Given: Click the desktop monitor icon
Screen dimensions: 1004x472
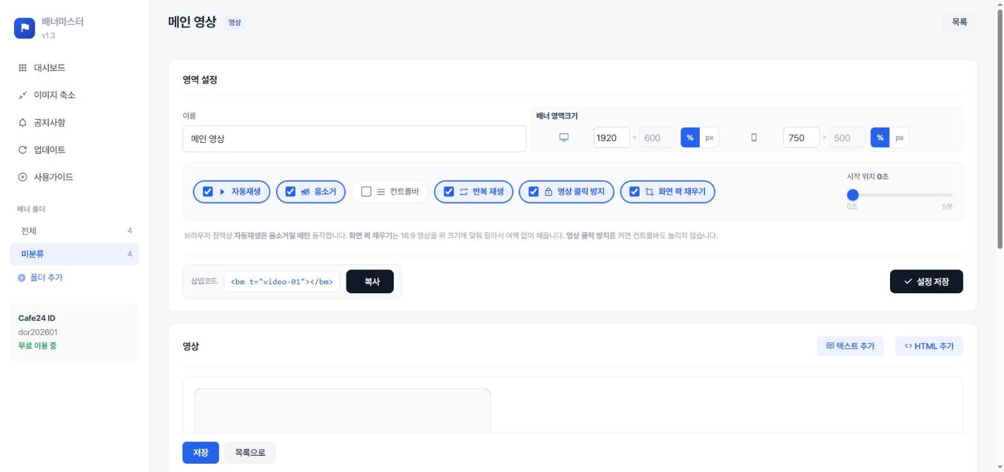Looking at the screenshot, I should tap(564, 138).
